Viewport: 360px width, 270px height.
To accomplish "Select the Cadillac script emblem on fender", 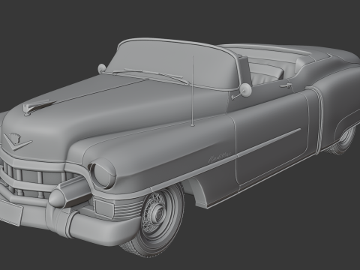I will 220,157.
